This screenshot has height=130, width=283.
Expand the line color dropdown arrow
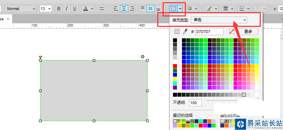[x=216, y=9]
